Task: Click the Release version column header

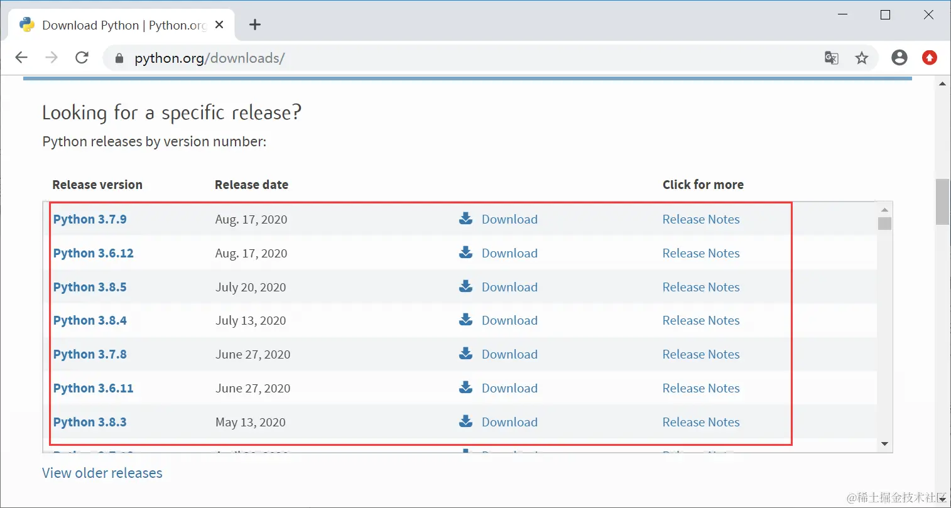Action: click(x=97, y=185)
